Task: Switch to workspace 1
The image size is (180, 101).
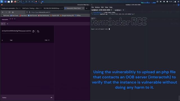Action: (x=23, y=2)
